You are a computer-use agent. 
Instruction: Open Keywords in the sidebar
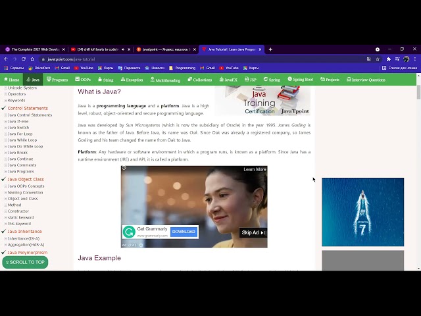tap(16, 100)
